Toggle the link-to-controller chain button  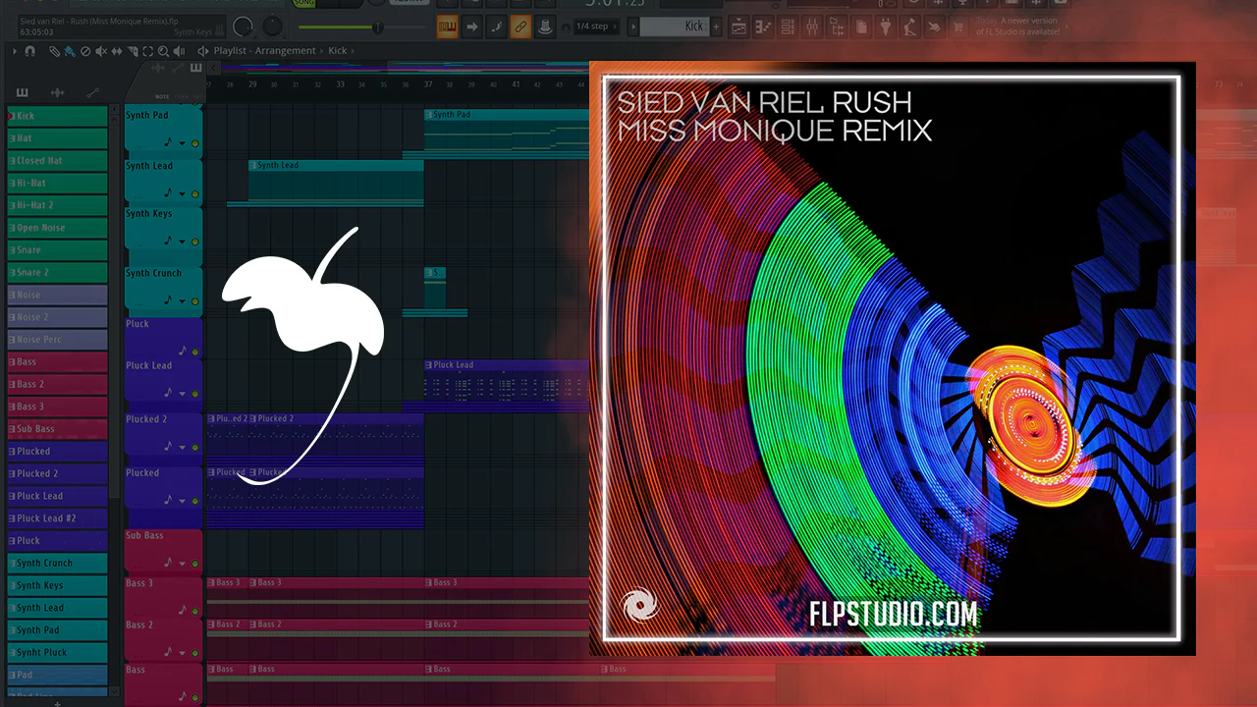(519, 27)
